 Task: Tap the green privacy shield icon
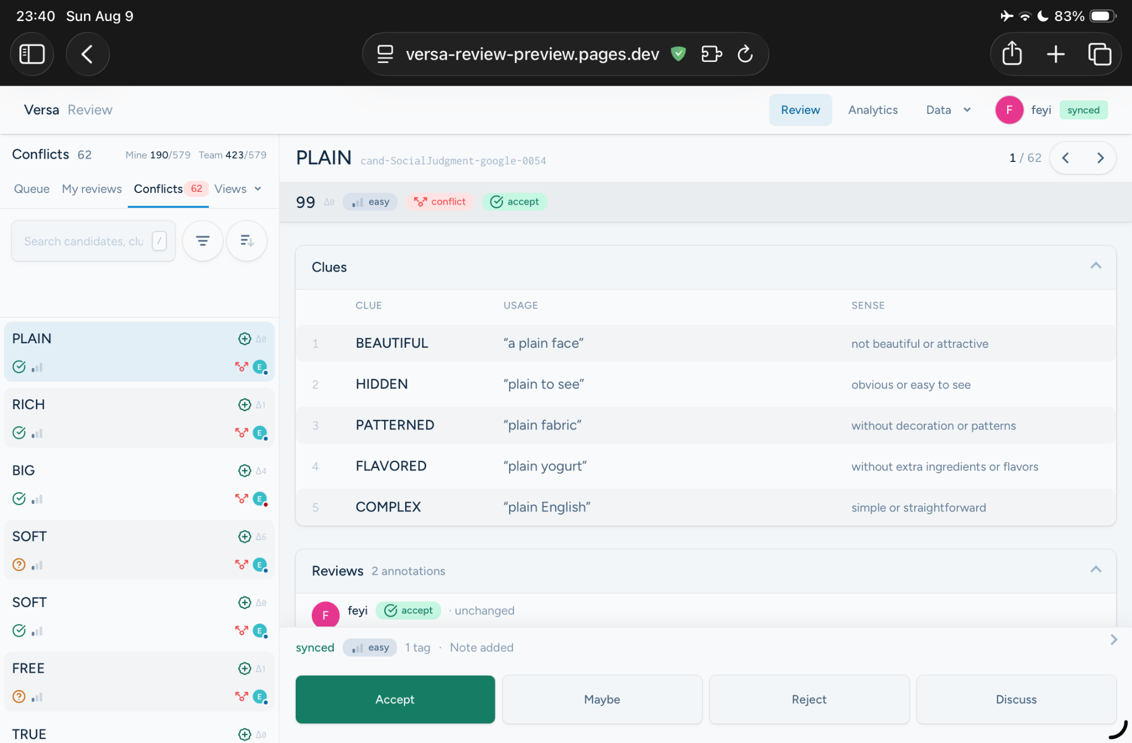tap(678, 54)
